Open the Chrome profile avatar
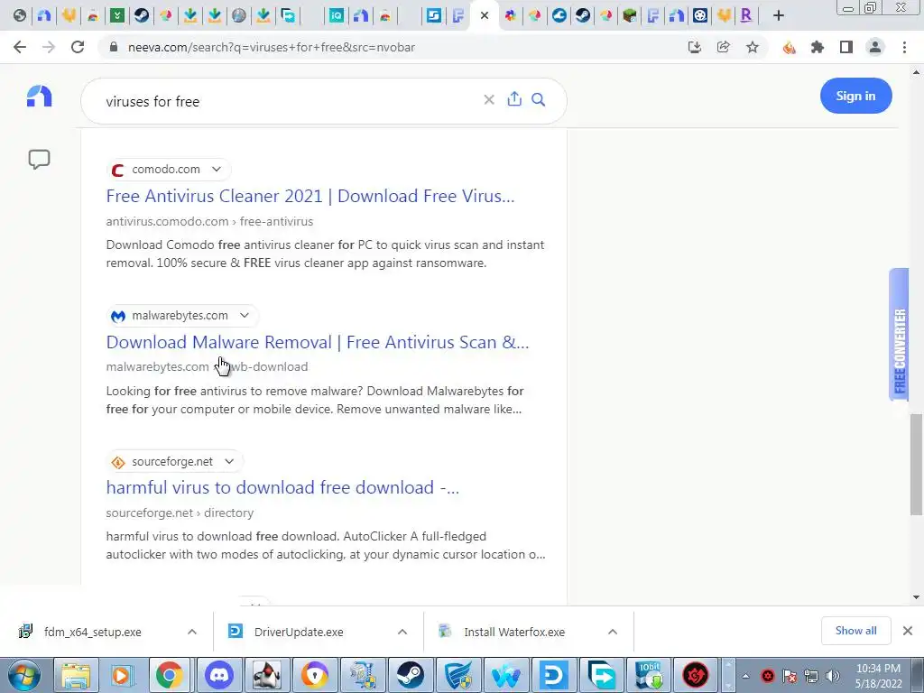The width and height of the screenshot is (924, 693). [x=875, y=47]
